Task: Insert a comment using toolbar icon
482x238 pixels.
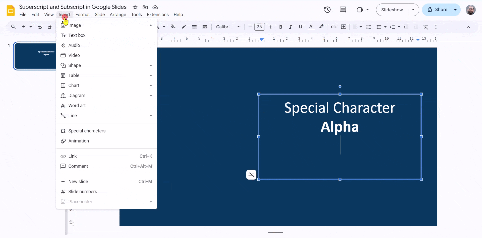Action: [343, 27]
